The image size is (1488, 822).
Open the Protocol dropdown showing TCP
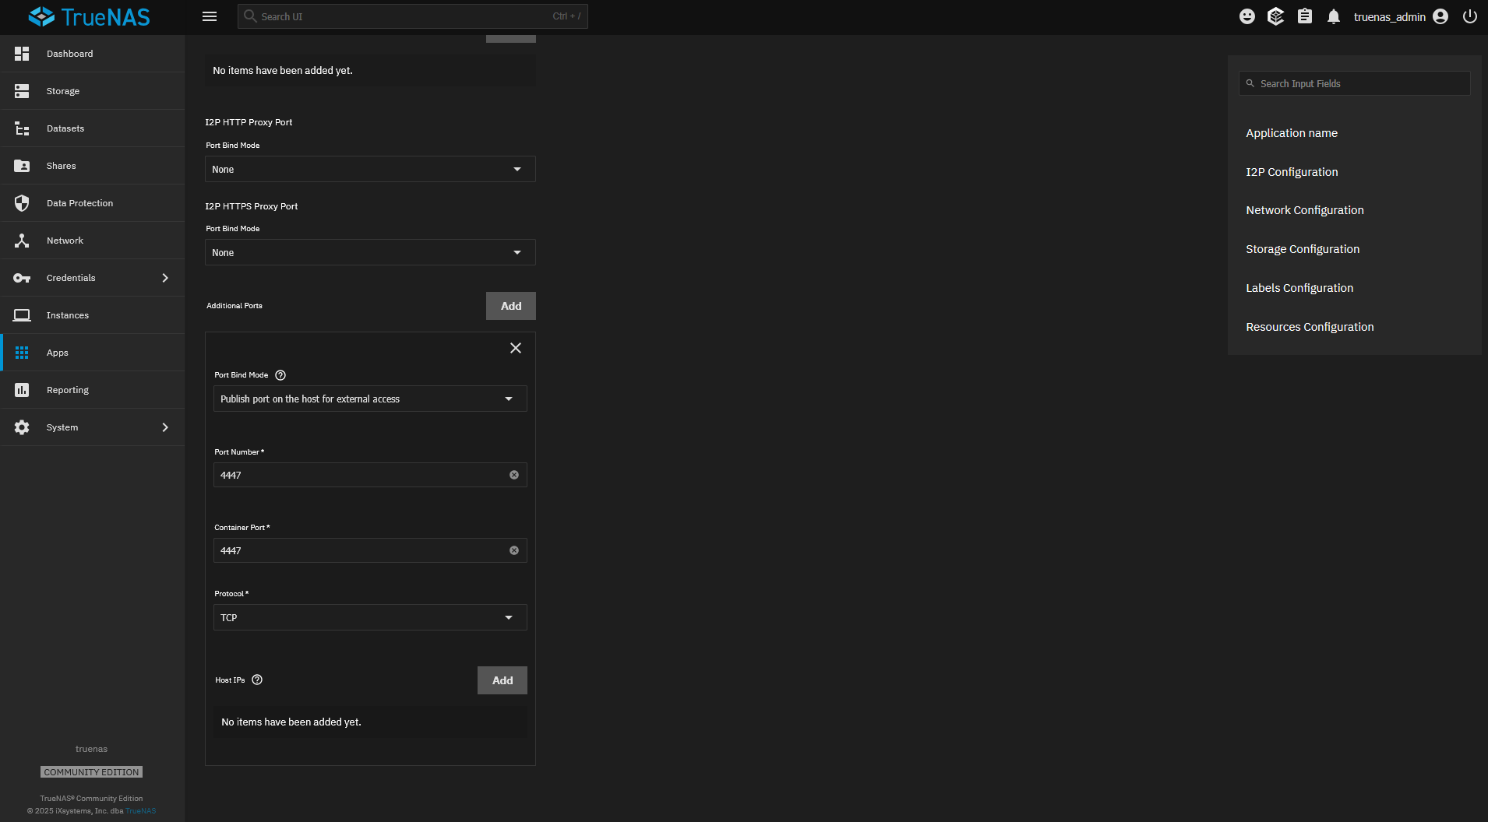click(x=369, y=616)
